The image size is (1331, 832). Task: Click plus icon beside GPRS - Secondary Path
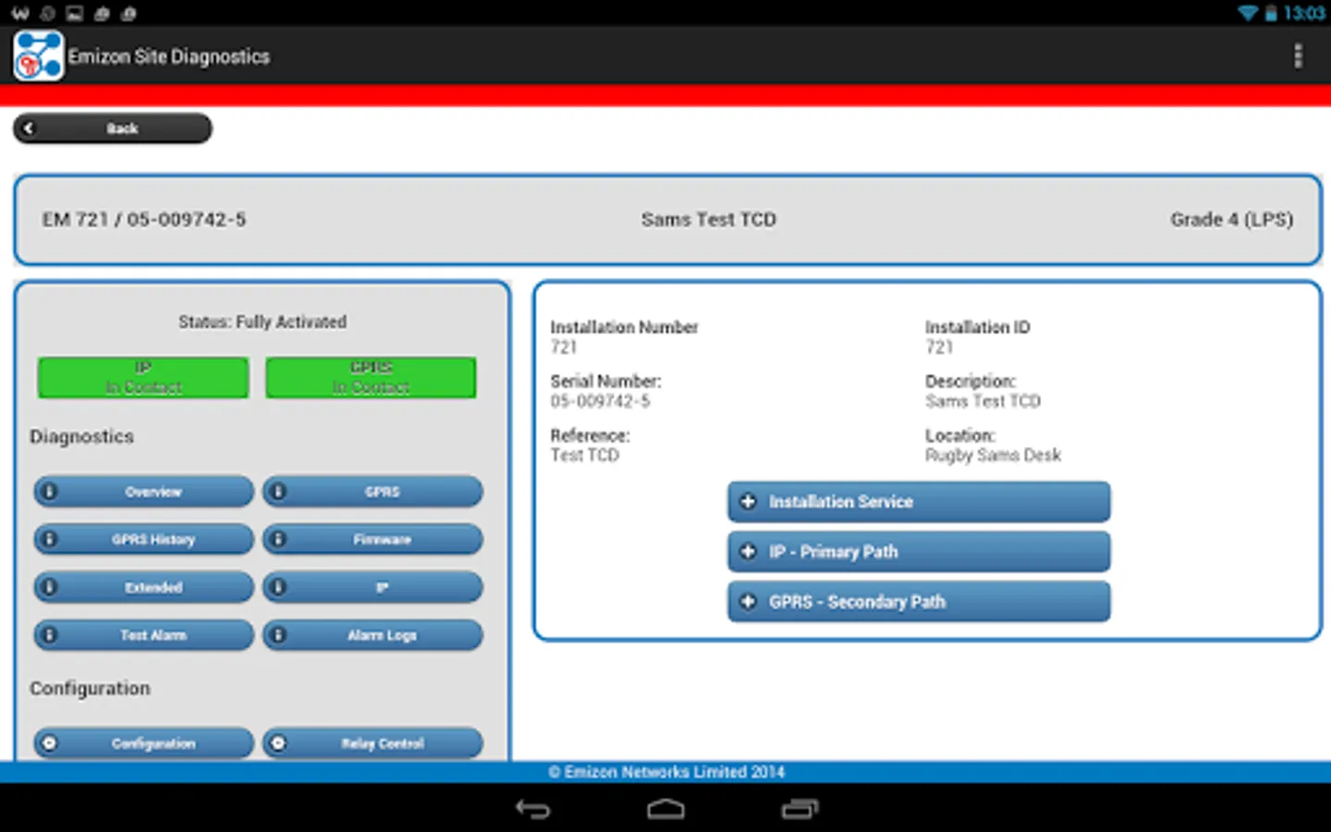(749, 602)
